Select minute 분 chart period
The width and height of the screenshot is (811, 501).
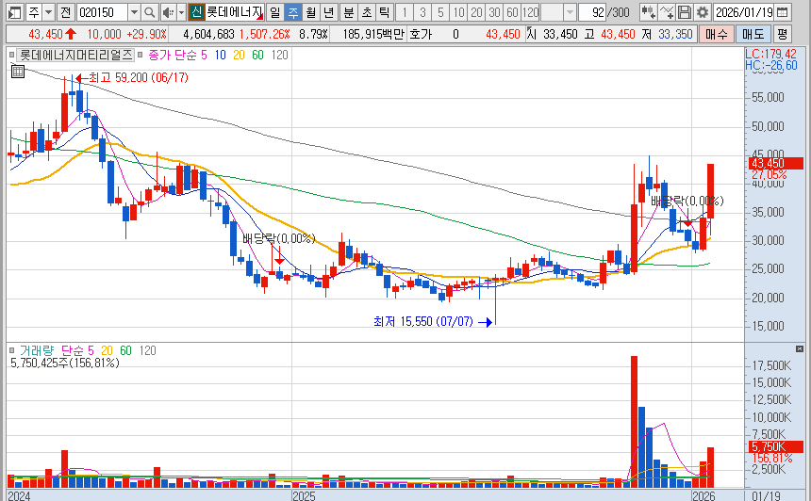click(x=349, y=12)
